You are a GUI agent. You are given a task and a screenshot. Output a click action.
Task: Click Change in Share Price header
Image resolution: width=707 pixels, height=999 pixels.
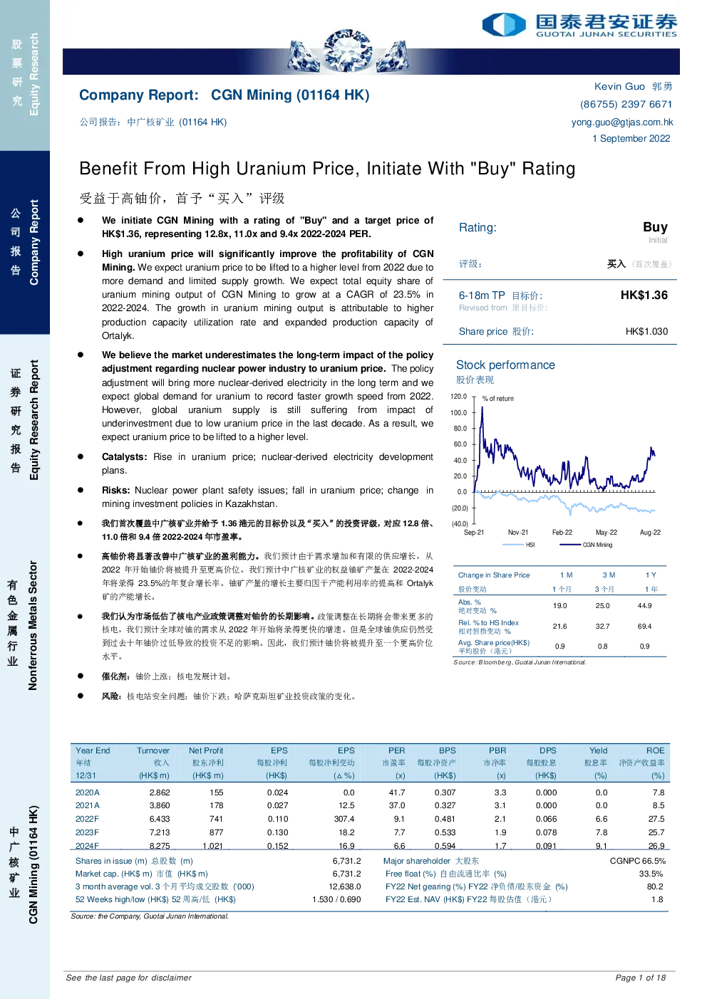click(494, 575)
